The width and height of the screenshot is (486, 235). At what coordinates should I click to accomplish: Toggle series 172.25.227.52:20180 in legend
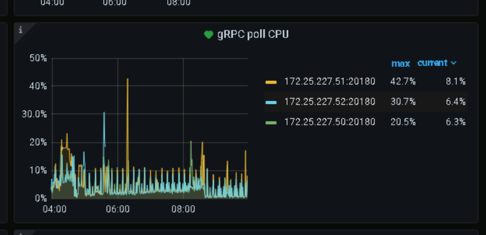coord(330,102)
